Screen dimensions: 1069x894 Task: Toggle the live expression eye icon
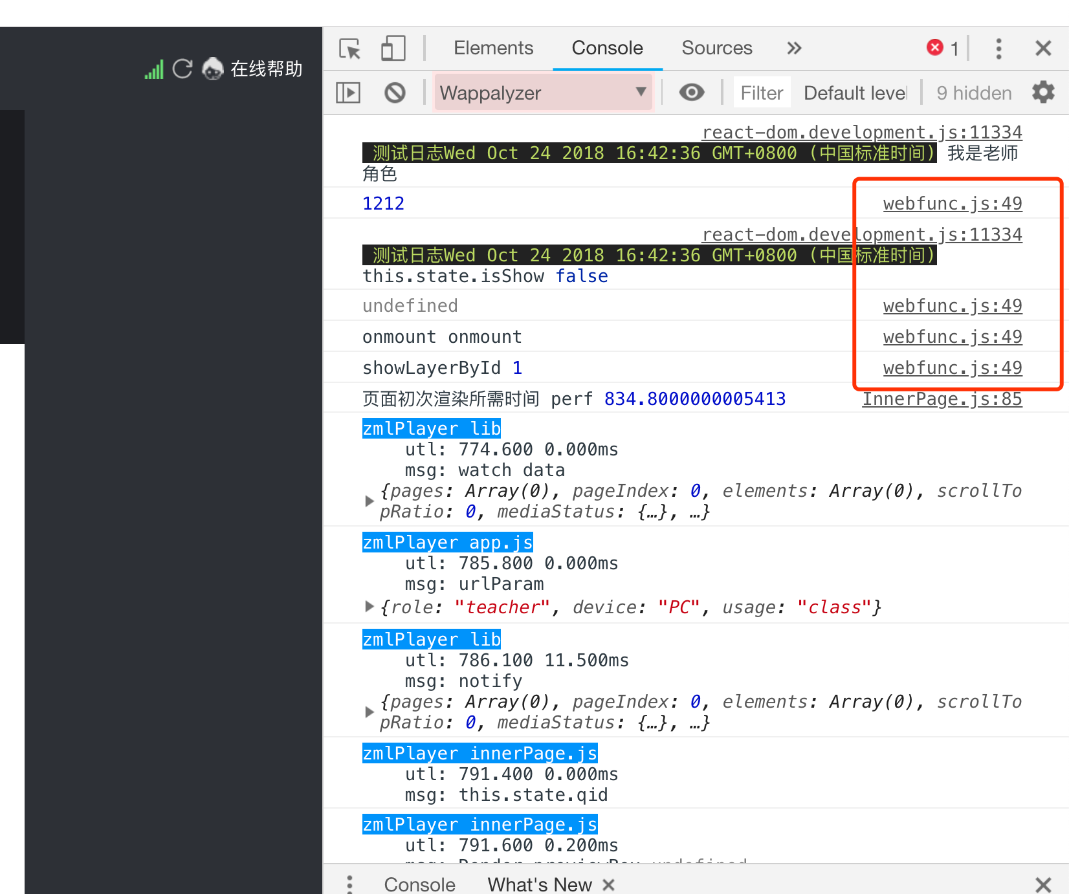tap(692, 93)
